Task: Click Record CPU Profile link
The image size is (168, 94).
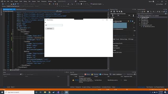Action: point(117,52)
